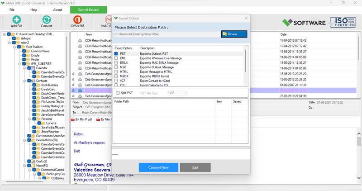The height and width of the screenshot is (191, 362).
Task: Check the EMLX export option
Action: coord(116,62)
